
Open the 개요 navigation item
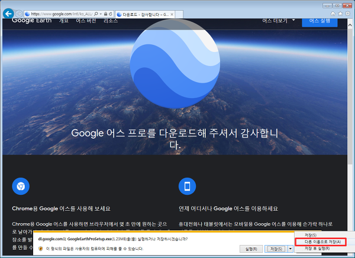click(64, 21)
